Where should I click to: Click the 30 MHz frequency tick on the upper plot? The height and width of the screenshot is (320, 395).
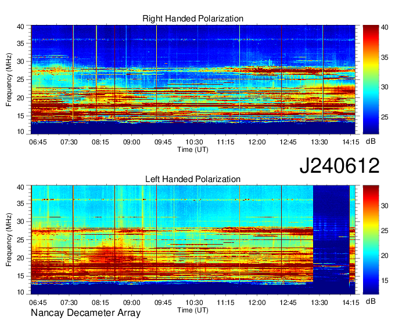click(20, 61)
